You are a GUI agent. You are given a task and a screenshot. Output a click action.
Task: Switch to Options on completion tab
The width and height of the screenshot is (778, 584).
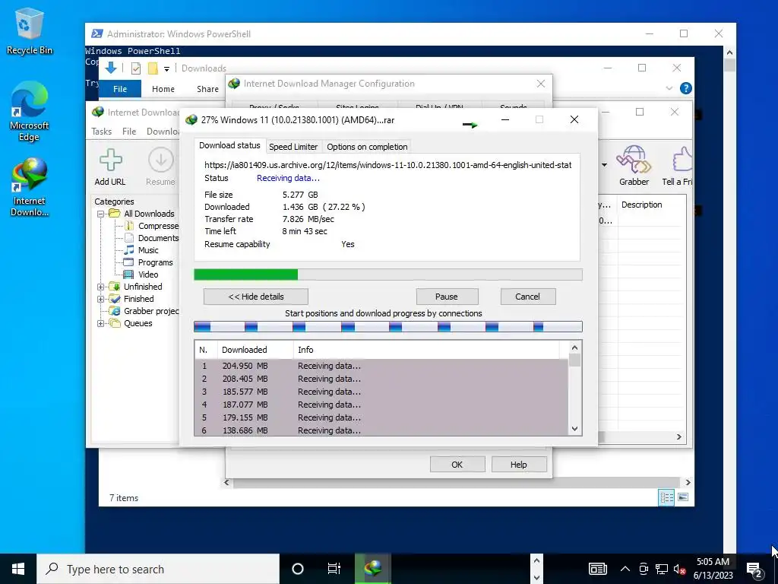coord(367,147)
